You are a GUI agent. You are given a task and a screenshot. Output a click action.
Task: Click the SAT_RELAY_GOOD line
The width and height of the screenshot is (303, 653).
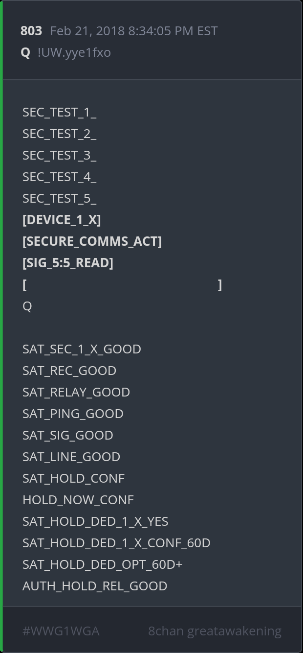(76, 392)
